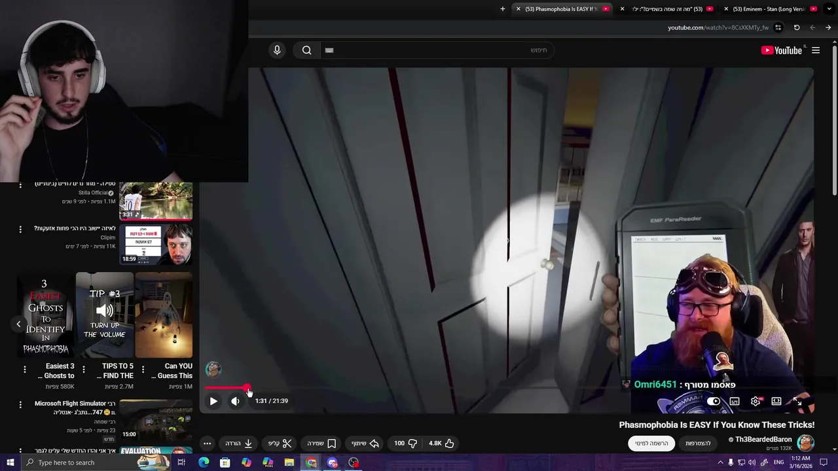The image size is (838, 471).
Task: Create a clip with scissors button
Action: click(x=280, y=443)
